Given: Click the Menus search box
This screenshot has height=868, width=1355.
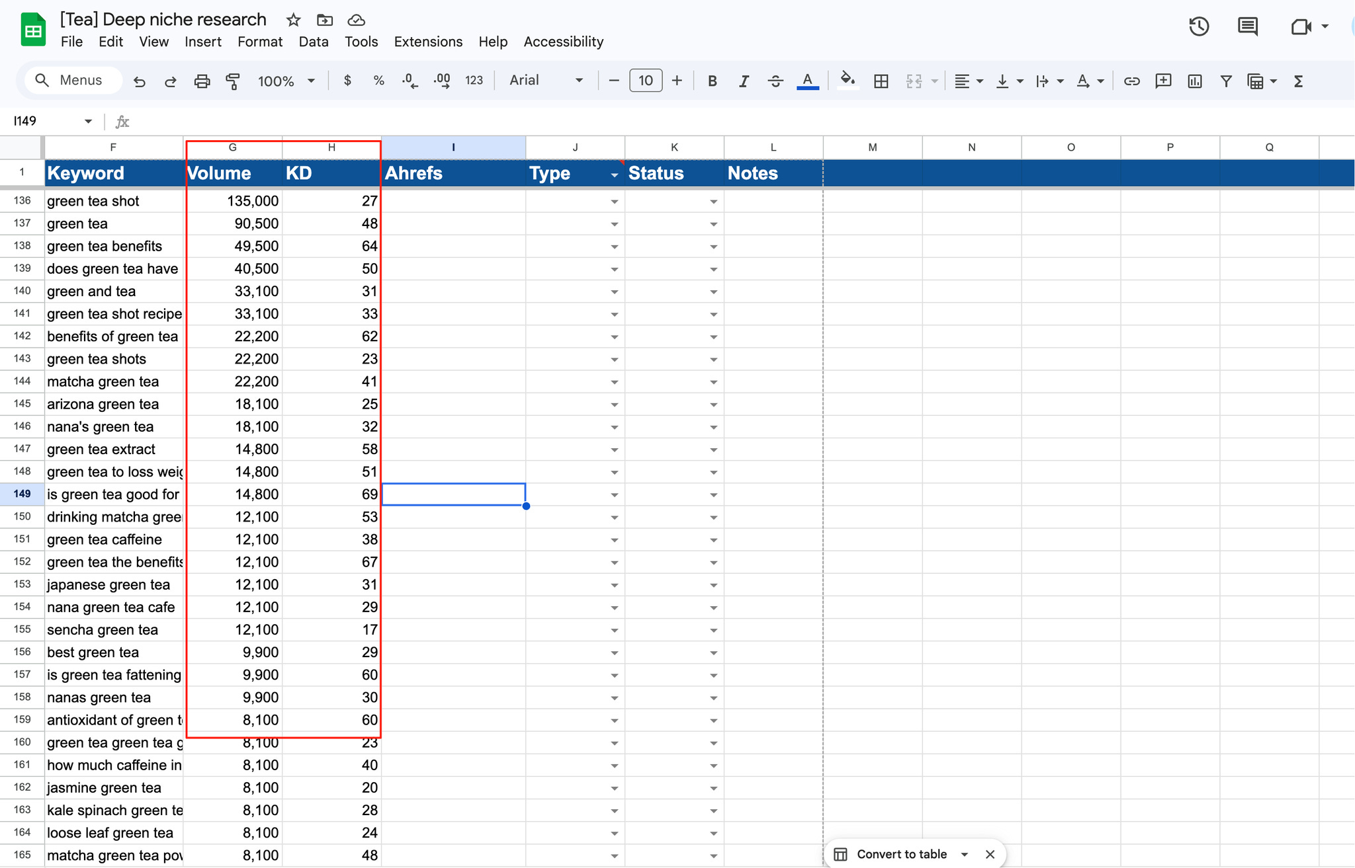Looking at the screenshot, I should (73, 80).
